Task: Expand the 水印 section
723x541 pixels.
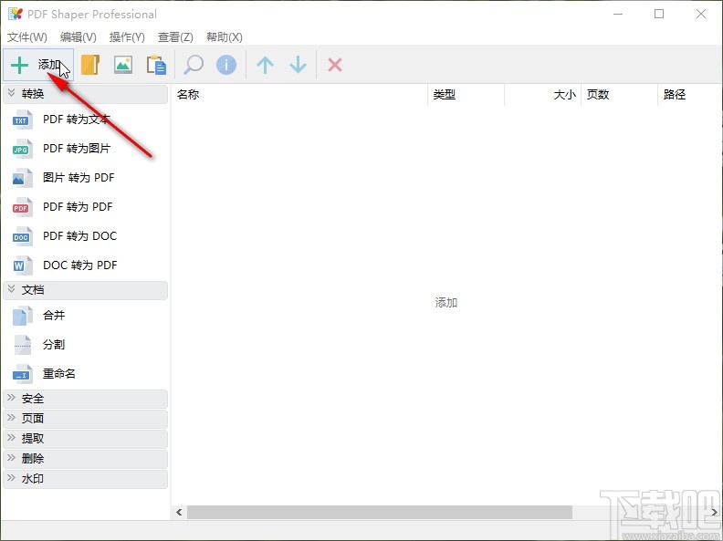Action: [85, 479]
